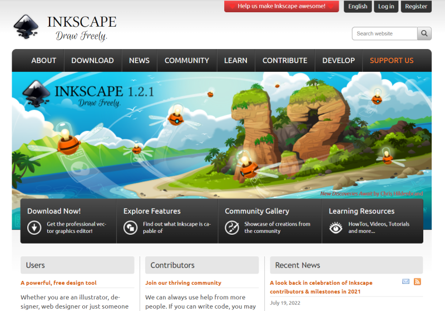
Task: Click the Explore Features shapes icon
Action: 131,228
